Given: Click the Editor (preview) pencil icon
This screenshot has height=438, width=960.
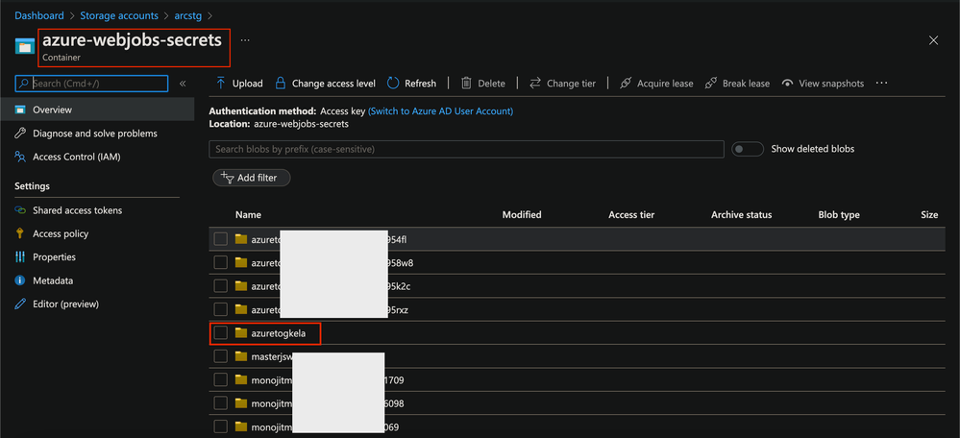Looking at the screenshot, I should (x=20, y=304).
